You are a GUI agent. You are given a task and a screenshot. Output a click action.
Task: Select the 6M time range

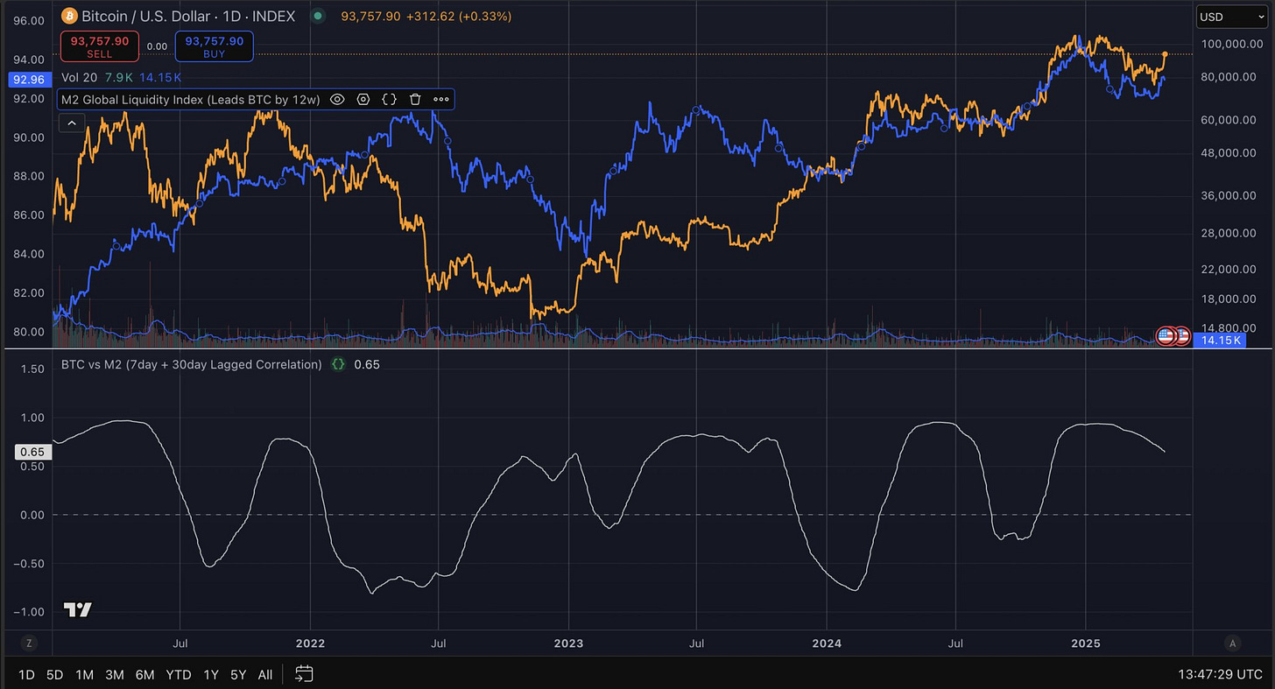pyautogui.click(x=144, y=675)
